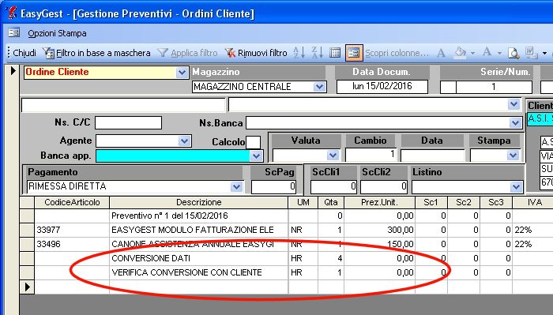
Task: Switch to datasheet view icon
Action: 335,53
